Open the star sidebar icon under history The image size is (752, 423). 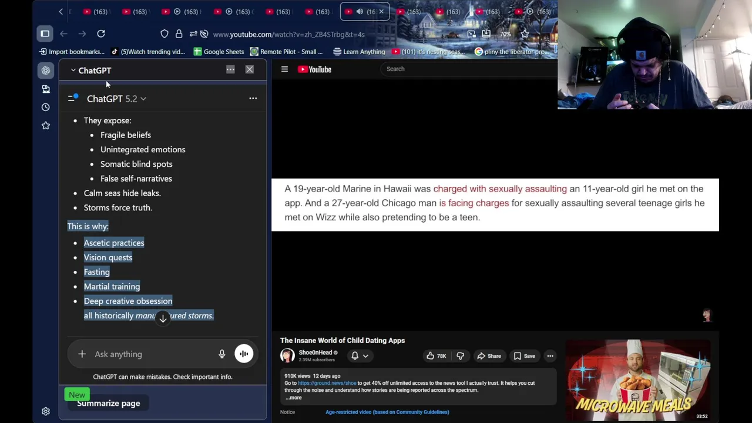pos(46,125)
